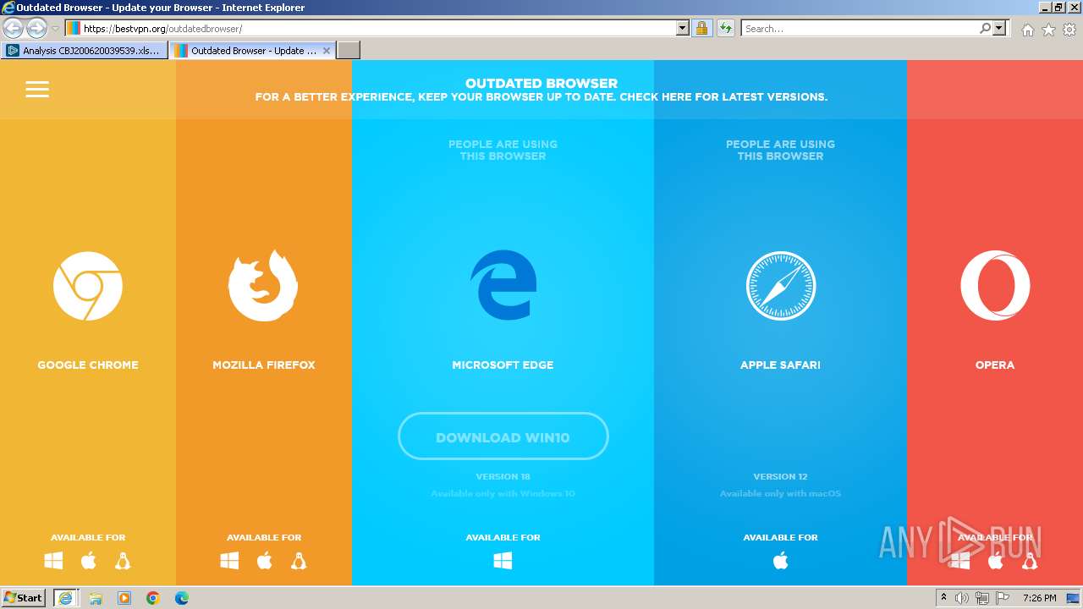Open Windows Explorer folder on the taskbar
The width and height of the screenshot is (1083, 609).
pos(96,598)
